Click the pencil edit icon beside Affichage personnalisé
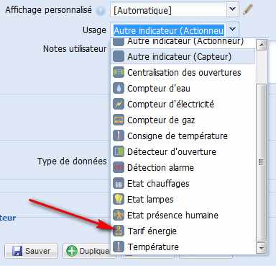276x266 pixels. click(248, 9)
